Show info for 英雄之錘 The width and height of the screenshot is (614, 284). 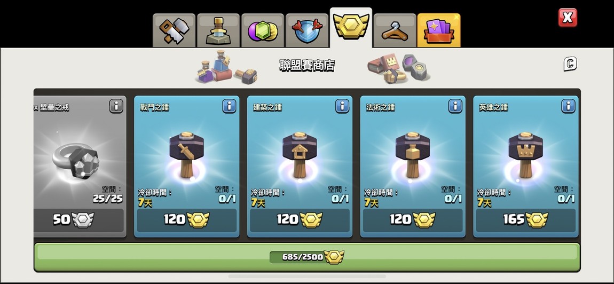point(568,106)
